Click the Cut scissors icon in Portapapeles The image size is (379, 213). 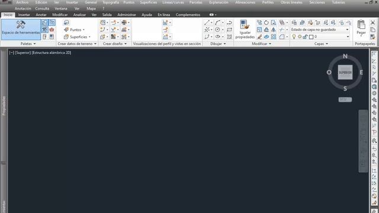pyautogui.click(x=372, y=22)
